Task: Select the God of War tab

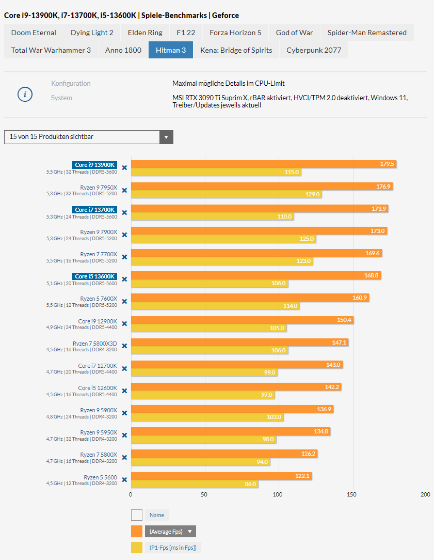Action: click(295, 33)
